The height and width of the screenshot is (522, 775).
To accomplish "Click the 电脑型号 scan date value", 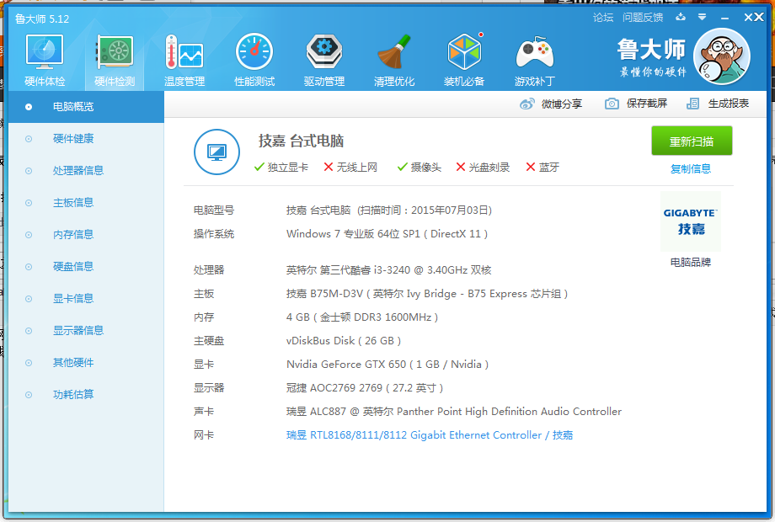I will tap(389, 210).
